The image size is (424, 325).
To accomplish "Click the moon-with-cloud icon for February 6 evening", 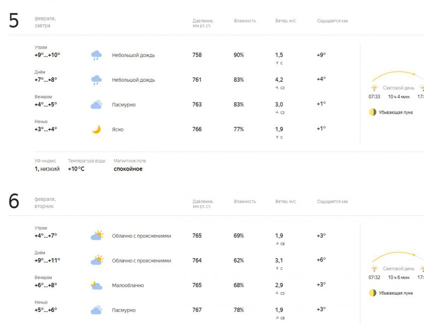I will 96,285.
